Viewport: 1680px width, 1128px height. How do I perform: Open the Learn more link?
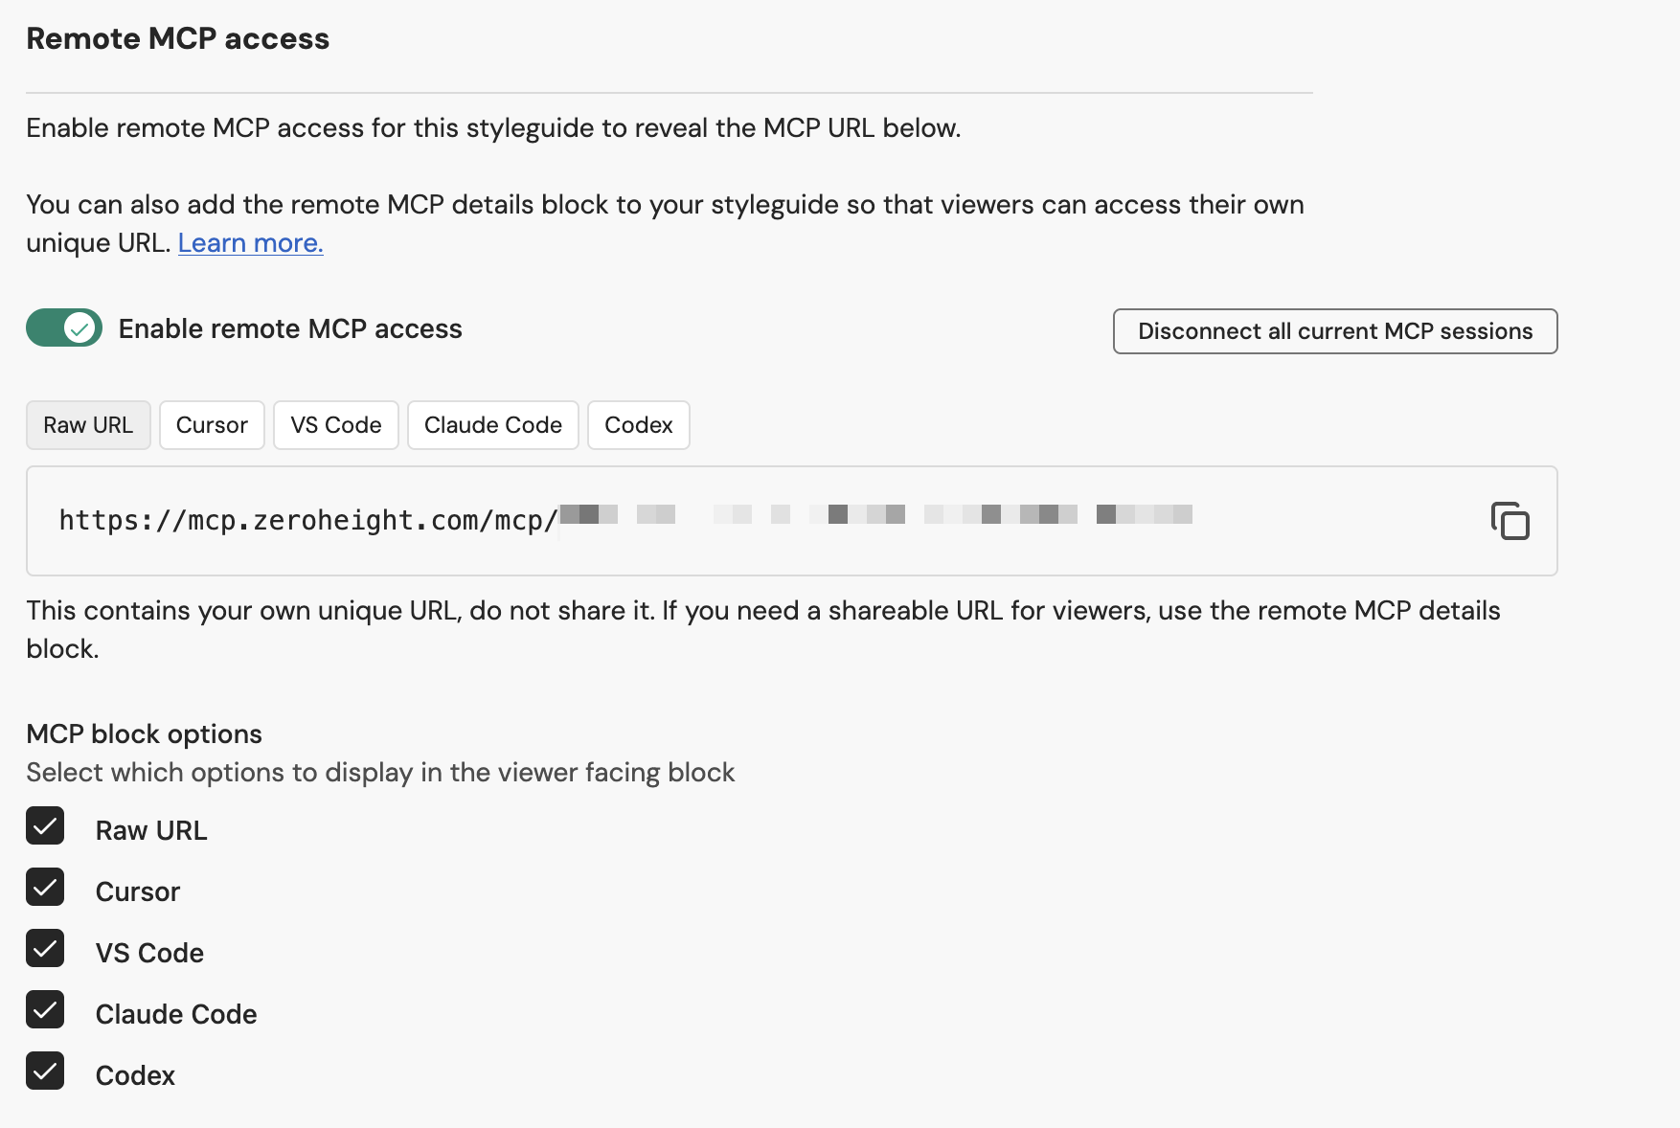click(249, 242)
